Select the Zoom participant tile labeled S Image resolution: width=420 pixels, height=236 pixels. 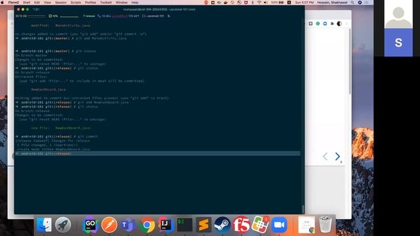[398, 43]
